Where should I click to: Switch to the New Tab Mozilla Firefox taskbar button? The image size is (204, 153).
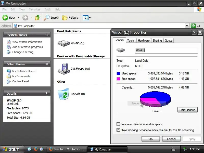point(67,149)
